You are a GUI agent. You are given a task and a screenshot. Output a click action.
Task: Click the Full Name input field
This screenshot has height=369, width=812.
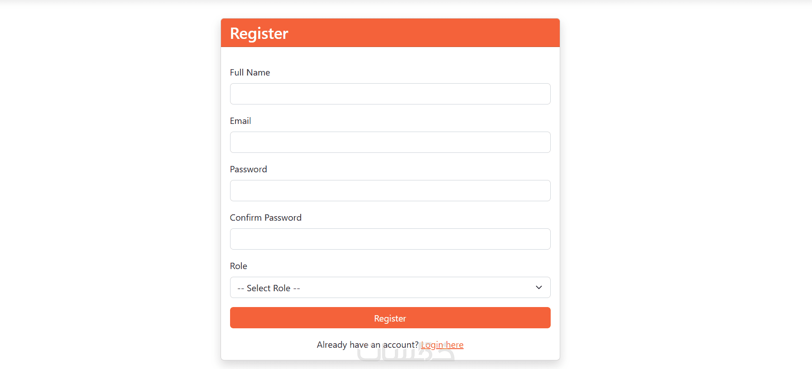(x=390, y=94)
